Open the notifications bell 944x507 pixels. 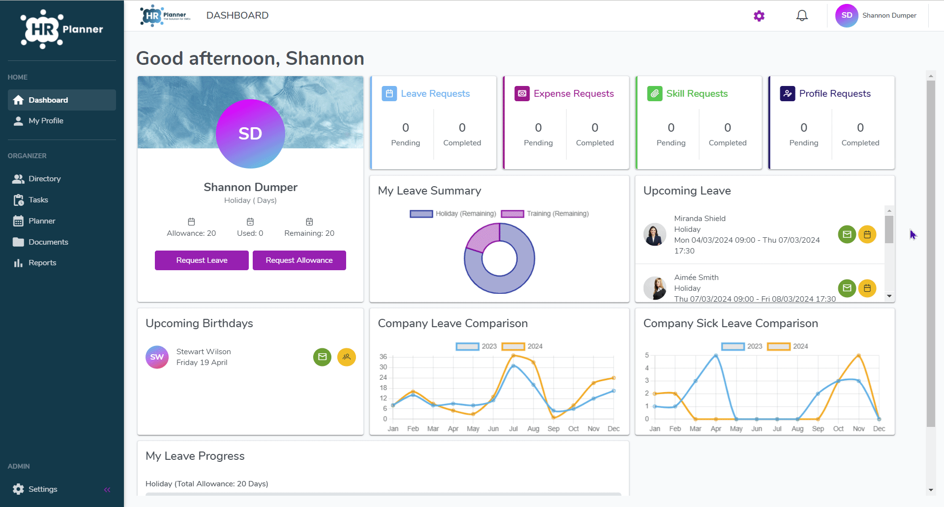pos(802,16)
